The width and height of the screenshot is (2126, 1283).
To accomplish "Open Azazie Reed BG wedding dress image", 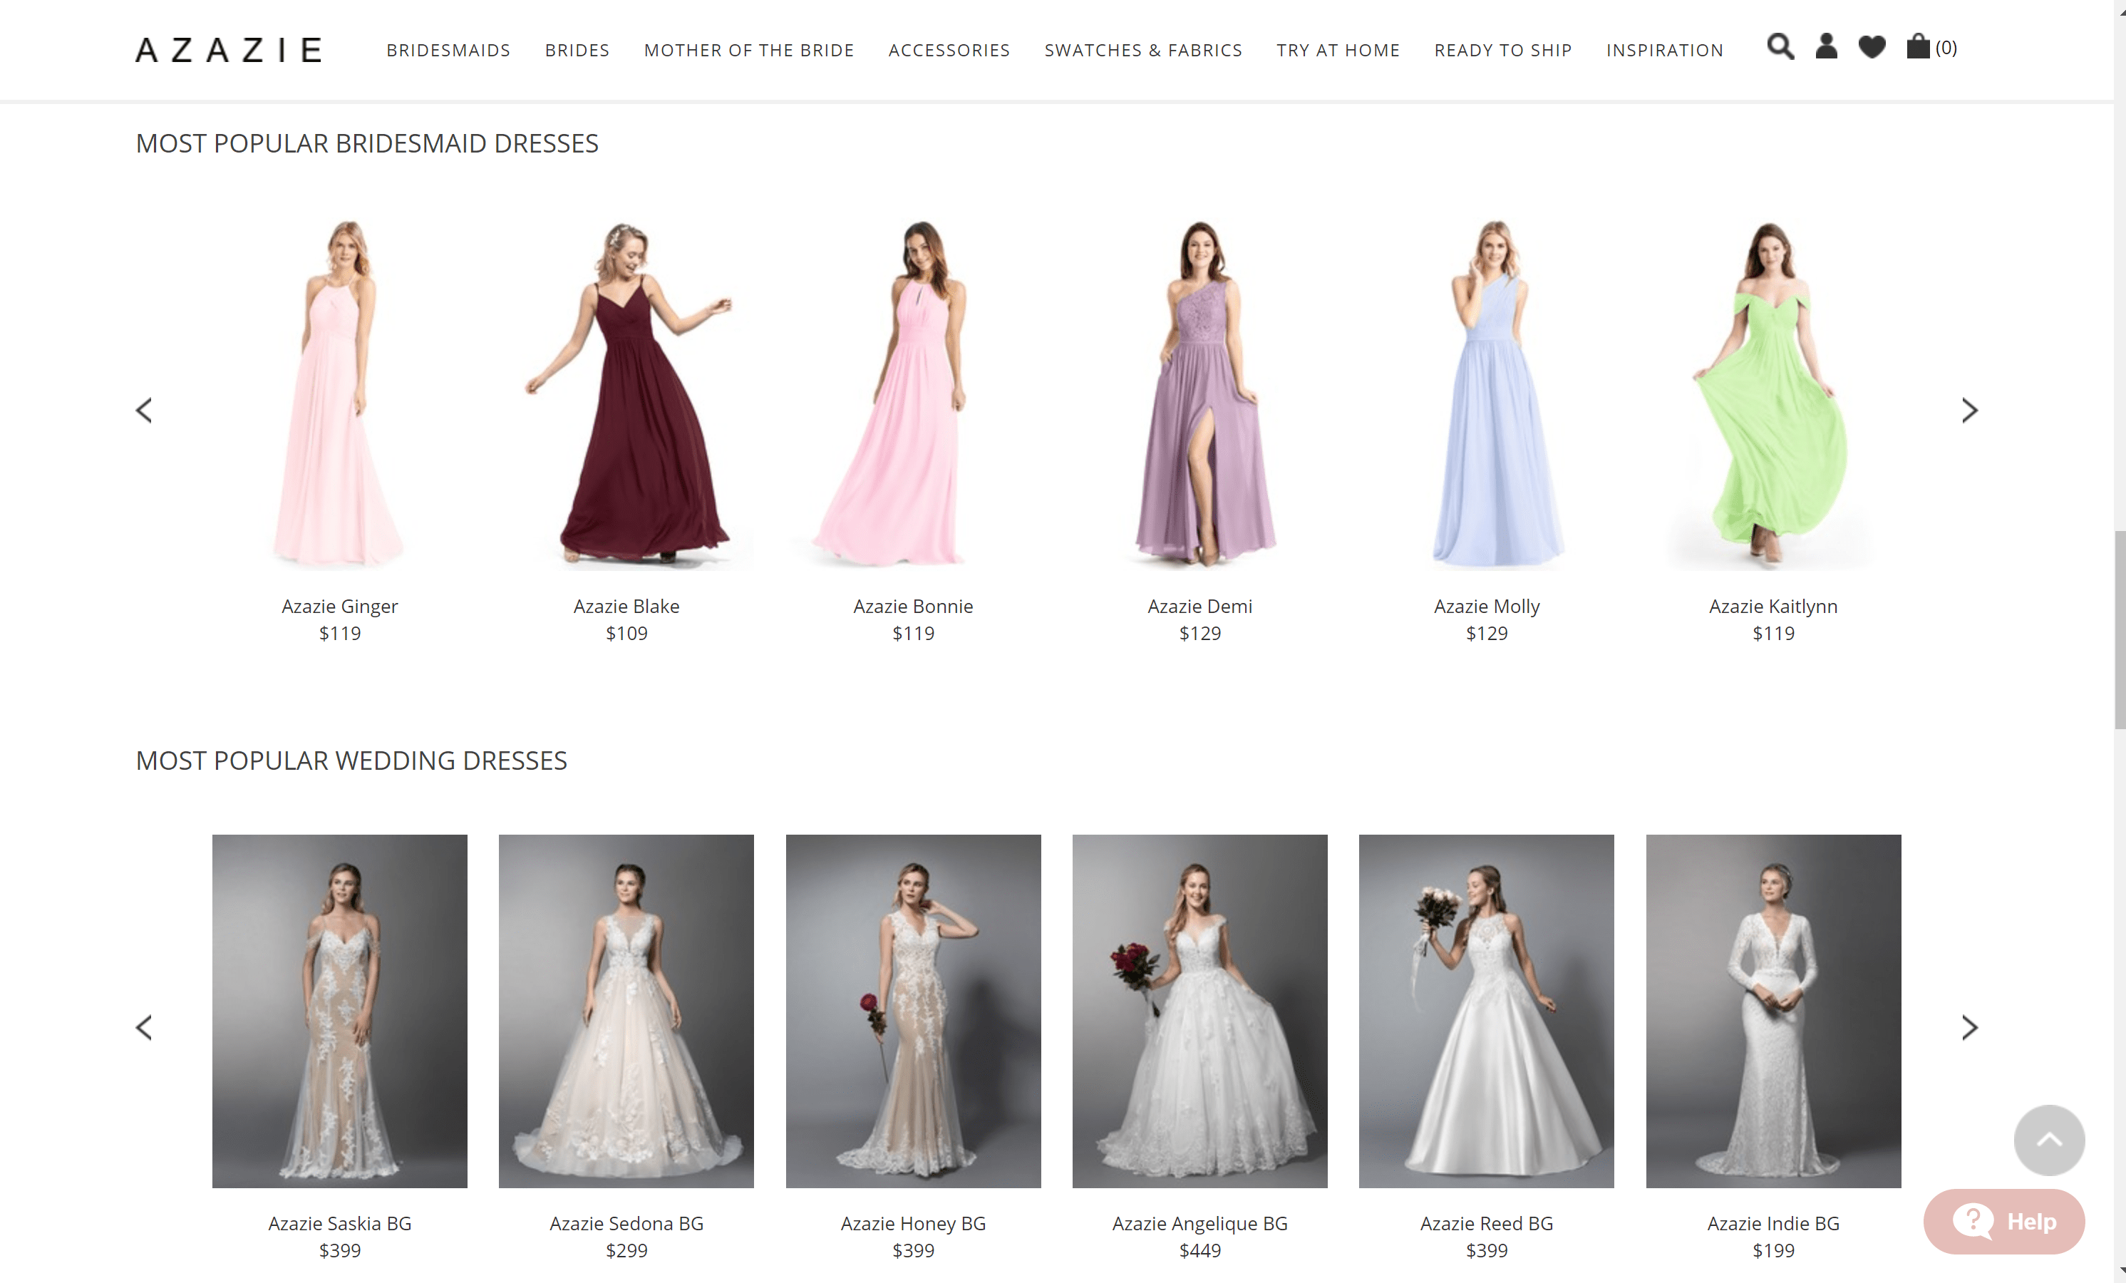I will pyautogui.click(x=1487, y=1011).
